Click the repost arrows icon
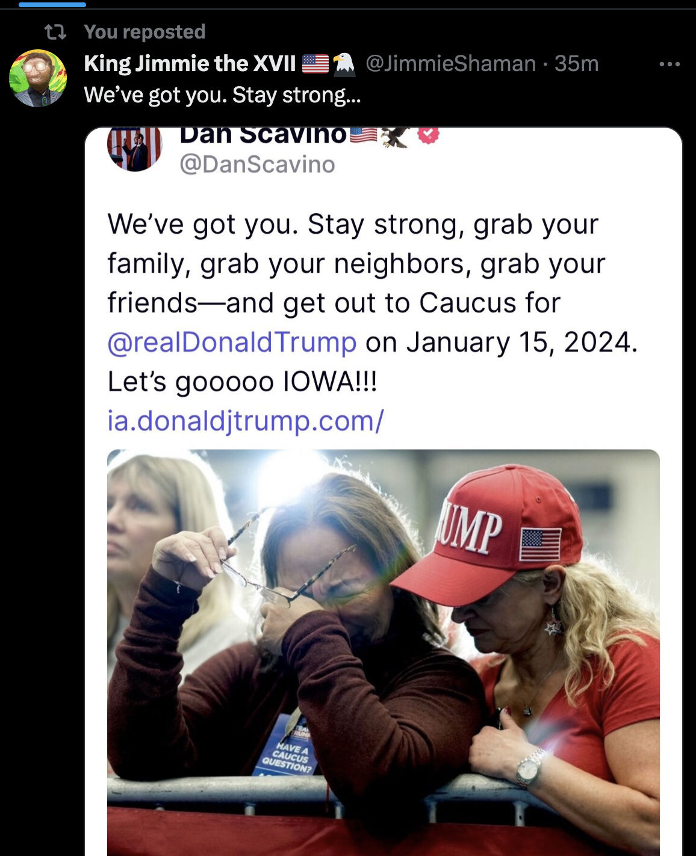The image size is (696, 856). click(55, 31)
